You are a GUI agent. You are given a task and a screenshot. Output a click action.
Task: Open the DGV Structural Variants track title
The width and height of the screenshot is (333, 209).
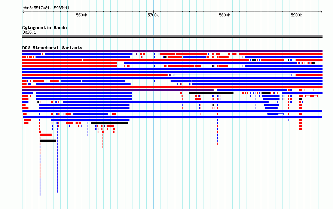52,48
